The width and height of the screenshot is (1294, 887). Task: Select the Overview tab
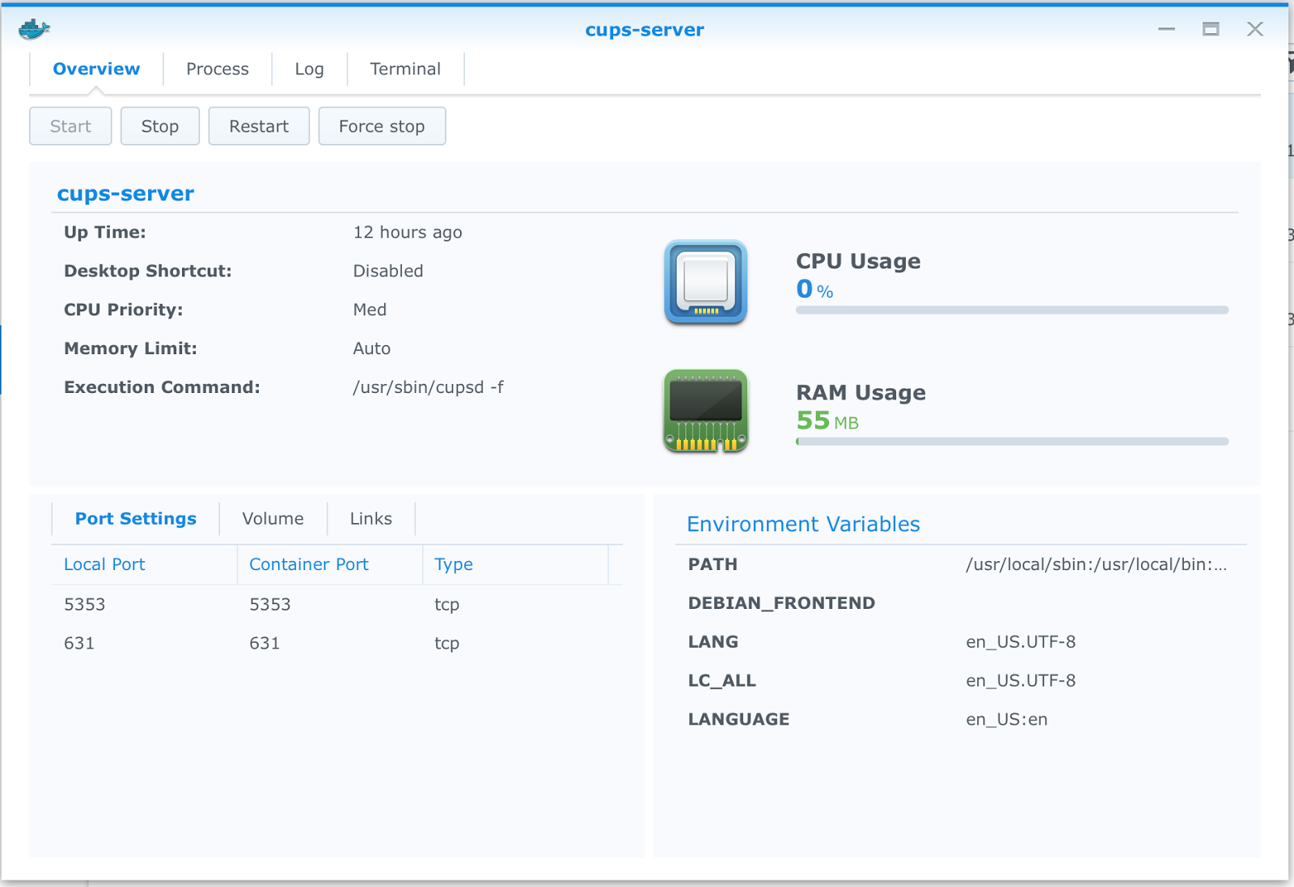point(96,70)
